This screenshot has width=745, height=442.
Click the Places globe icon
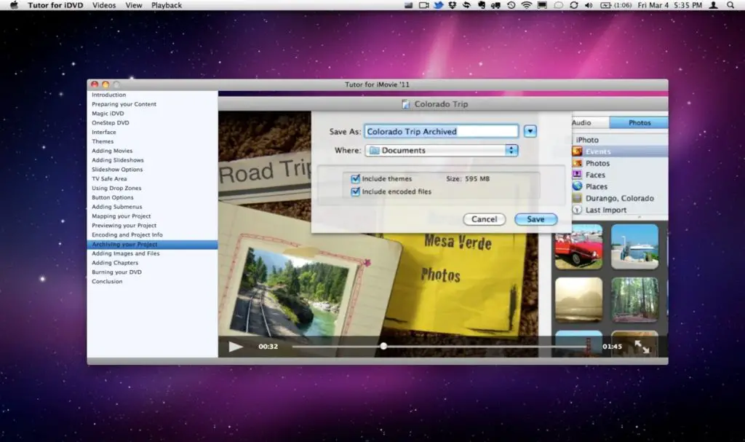pos(577,186)
